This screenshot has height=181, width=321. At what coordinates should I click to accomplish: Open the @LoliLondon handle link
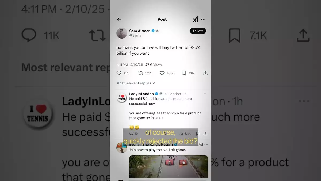pos(170,94)
